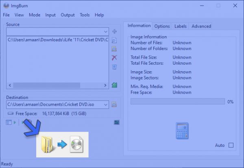Switch to the Advanced tab
The image size is (244, 168).
coord(201,26)
